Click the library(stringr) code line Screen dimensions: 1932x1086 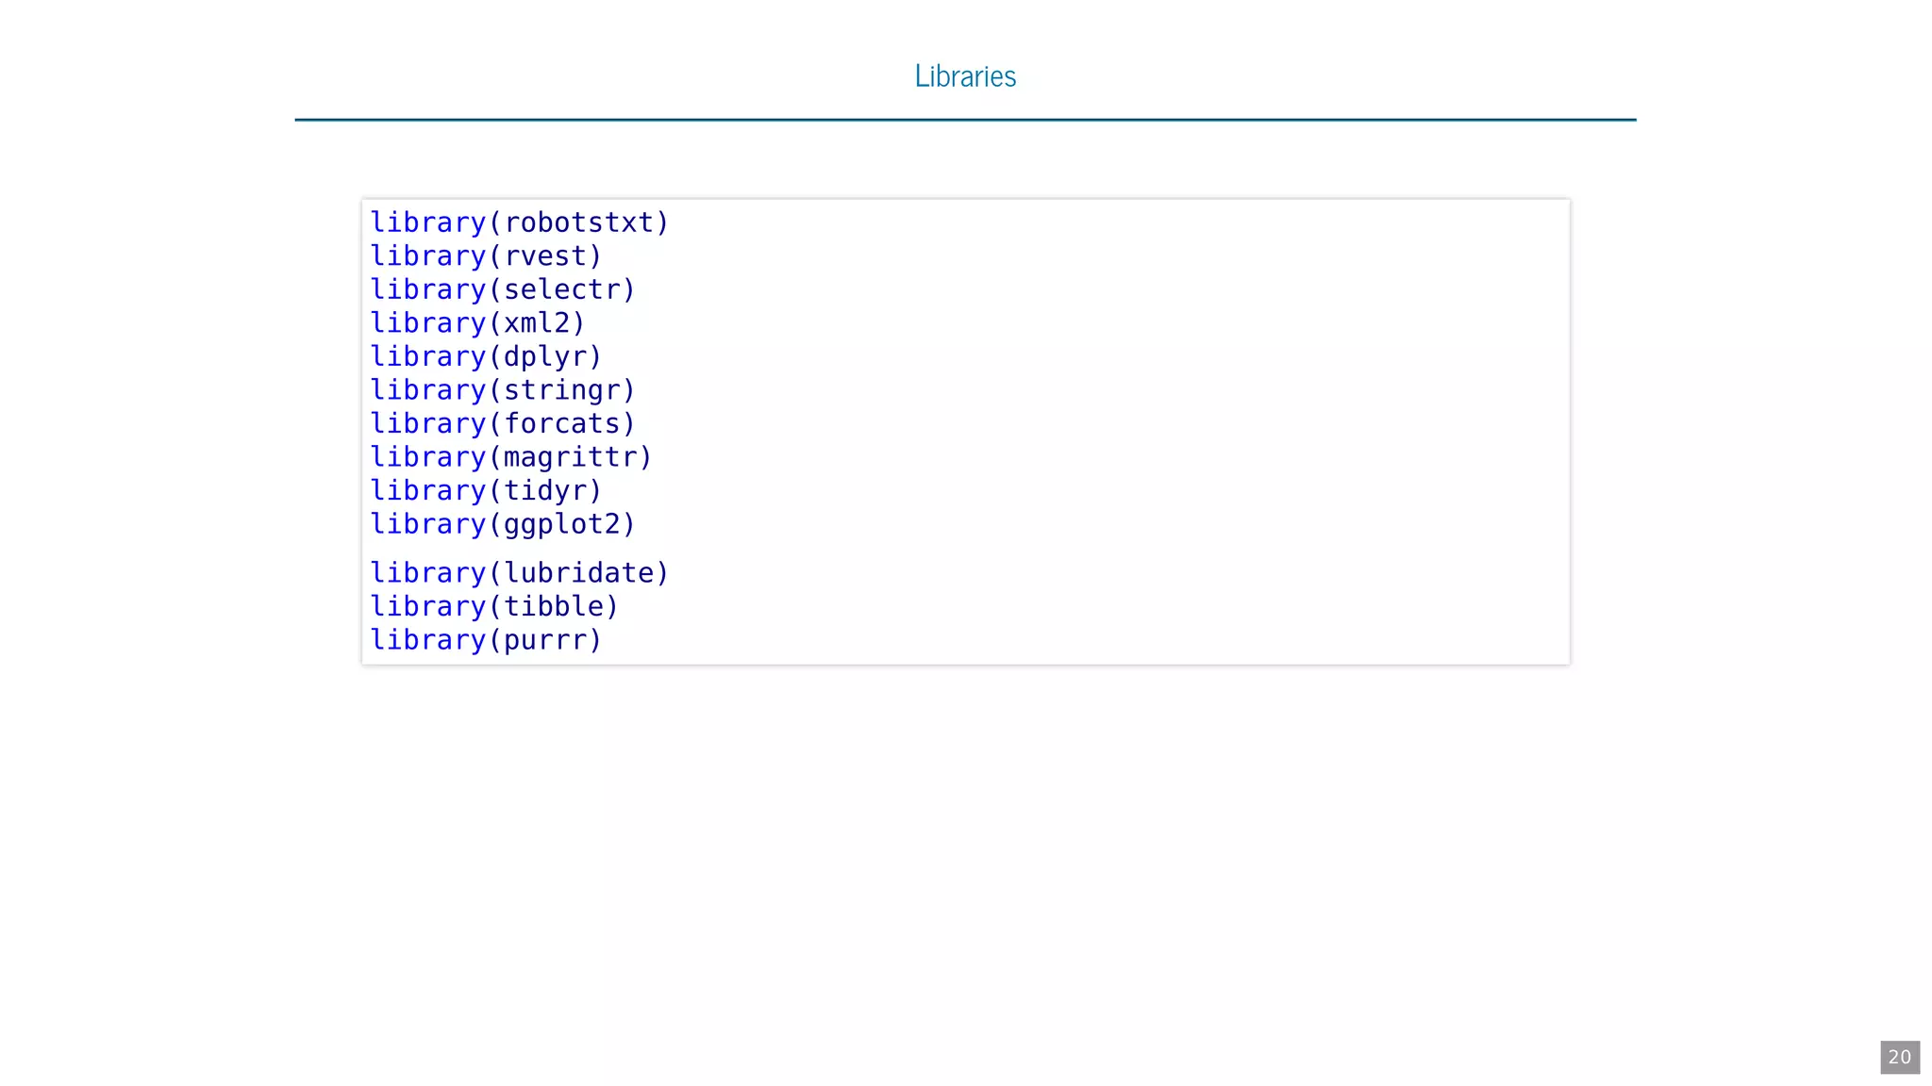[x=502, y=390]
